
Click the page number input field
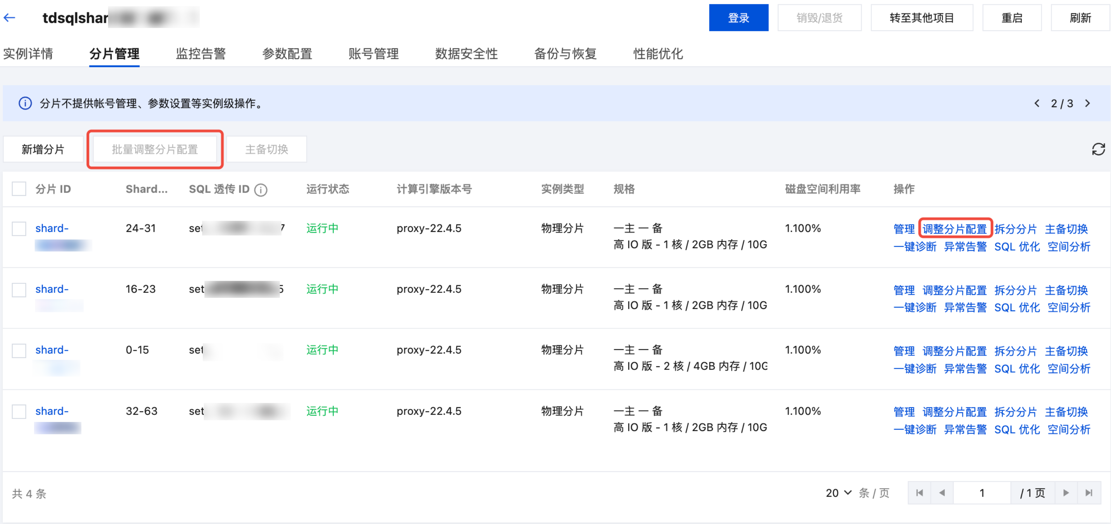[x=982, y=493]
